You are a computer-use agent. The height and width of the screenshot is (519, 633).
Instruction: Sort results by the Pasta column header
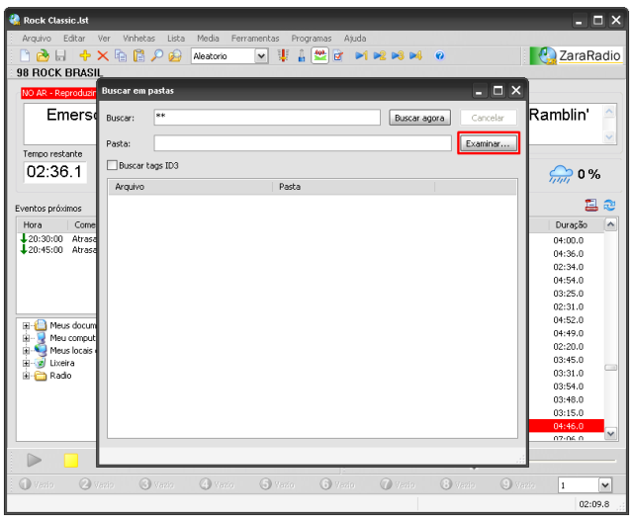click(x=354, y=187)
